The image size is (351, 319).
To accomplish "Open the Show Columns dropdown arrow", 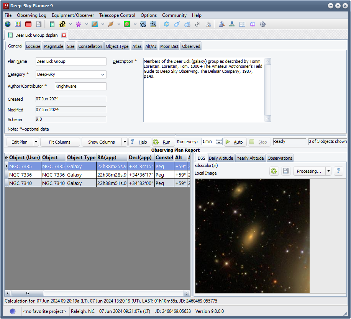I will tap(124, 142).
